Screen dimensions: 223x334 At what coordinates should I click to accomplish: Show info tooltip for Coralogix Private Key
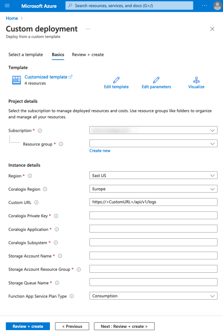(56, 216)
